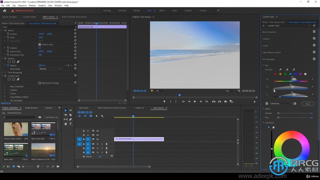This screenshot has height=180, width=320.
Task: Select blue skyyyss.mp4 clip in timeline
Action: [139, 139]
